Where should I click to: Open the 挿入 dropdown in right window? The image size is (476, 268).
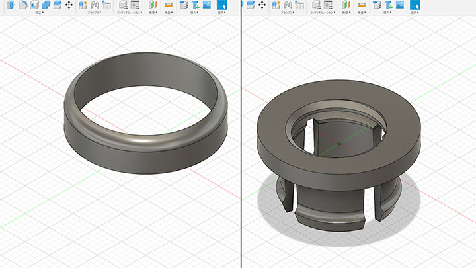(387, 13)
